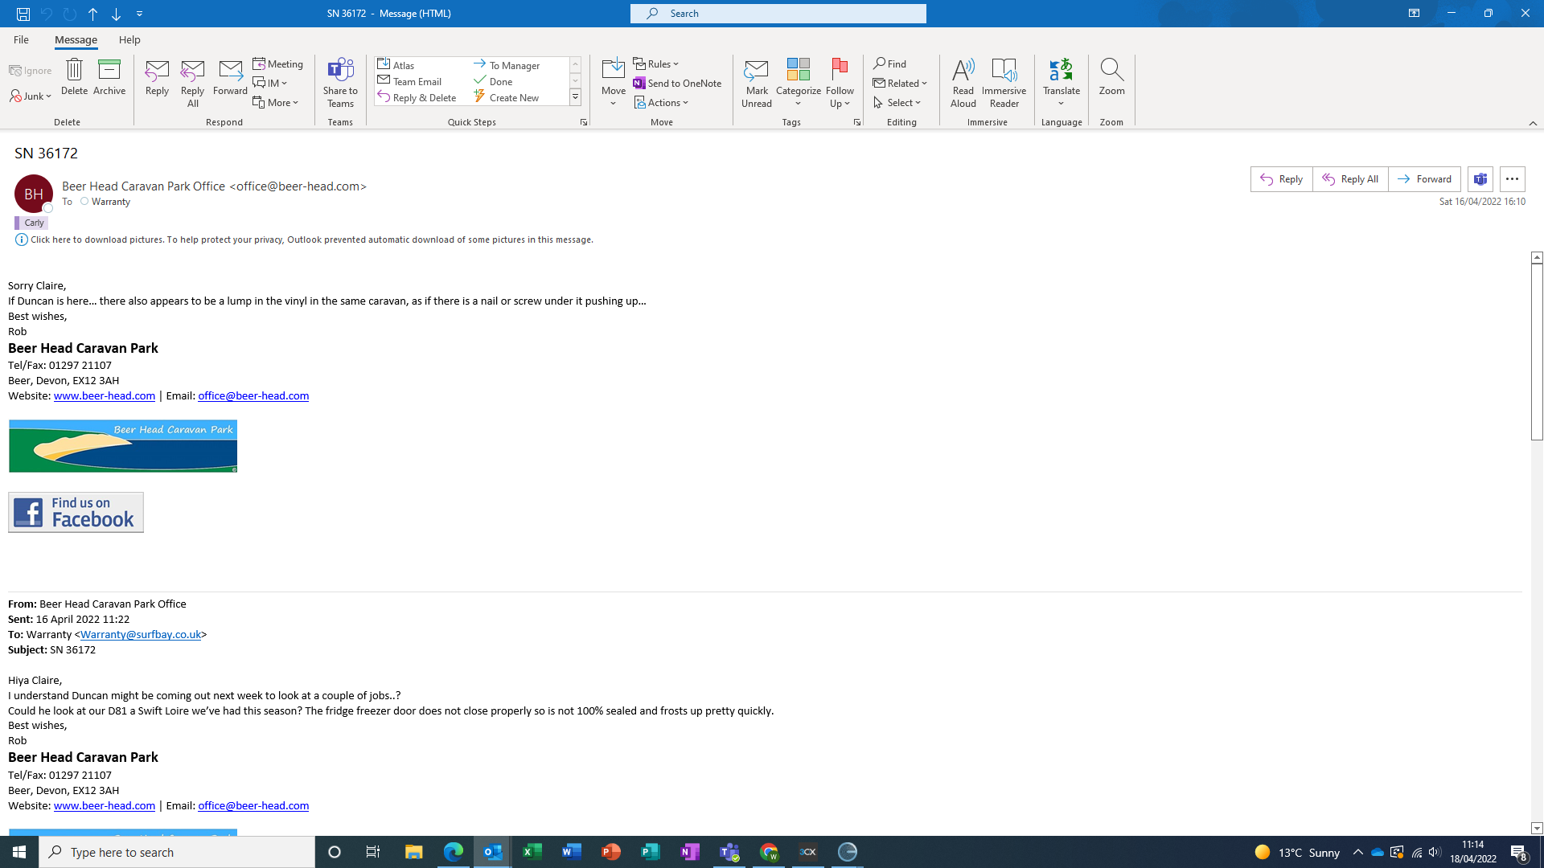Screen dimensions: 1544x868
Task: Click the Reply All button in header
Action: pos(1350,179)
